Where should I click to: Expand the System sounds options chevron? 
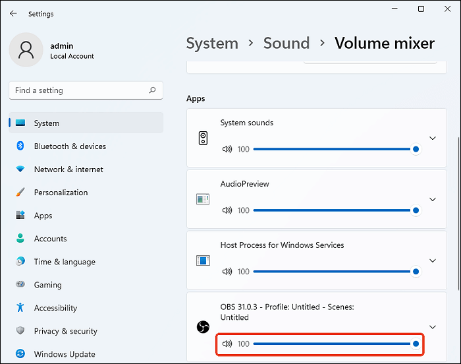click(x=433, y=138)
